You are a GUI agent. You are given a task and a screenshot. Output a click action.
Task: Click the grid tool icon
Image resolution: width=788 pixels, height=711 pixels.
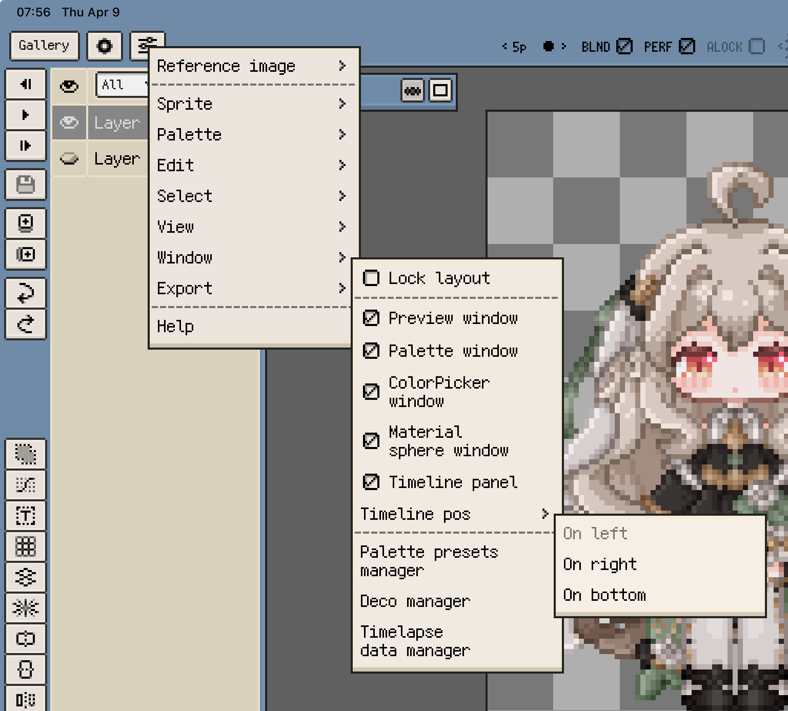coord(25,546)
